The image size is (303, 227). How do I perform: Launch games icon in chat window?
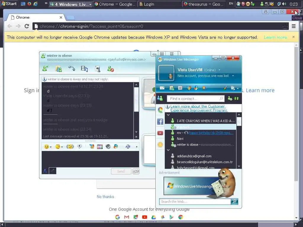(x=98, y=69)
